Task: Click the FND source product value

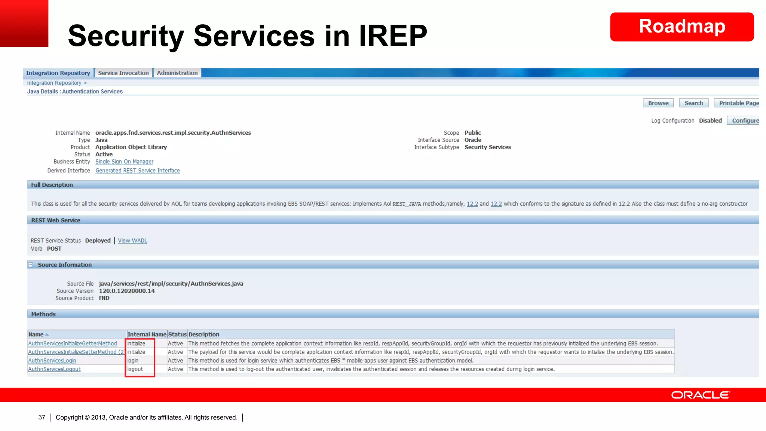Action: click(x=104, y=298)
